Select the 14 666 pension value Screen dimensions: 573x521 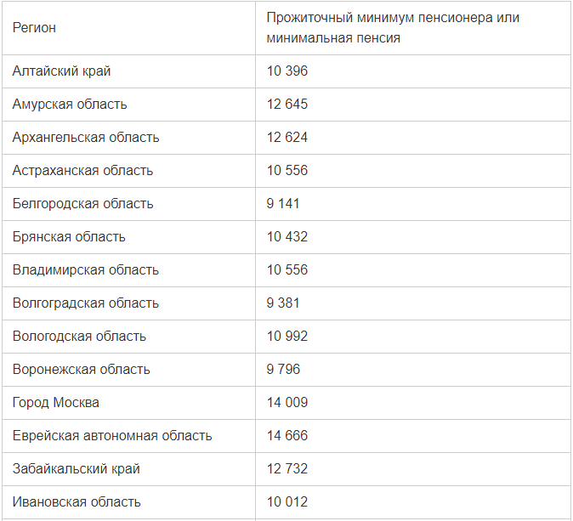(287, 436)
